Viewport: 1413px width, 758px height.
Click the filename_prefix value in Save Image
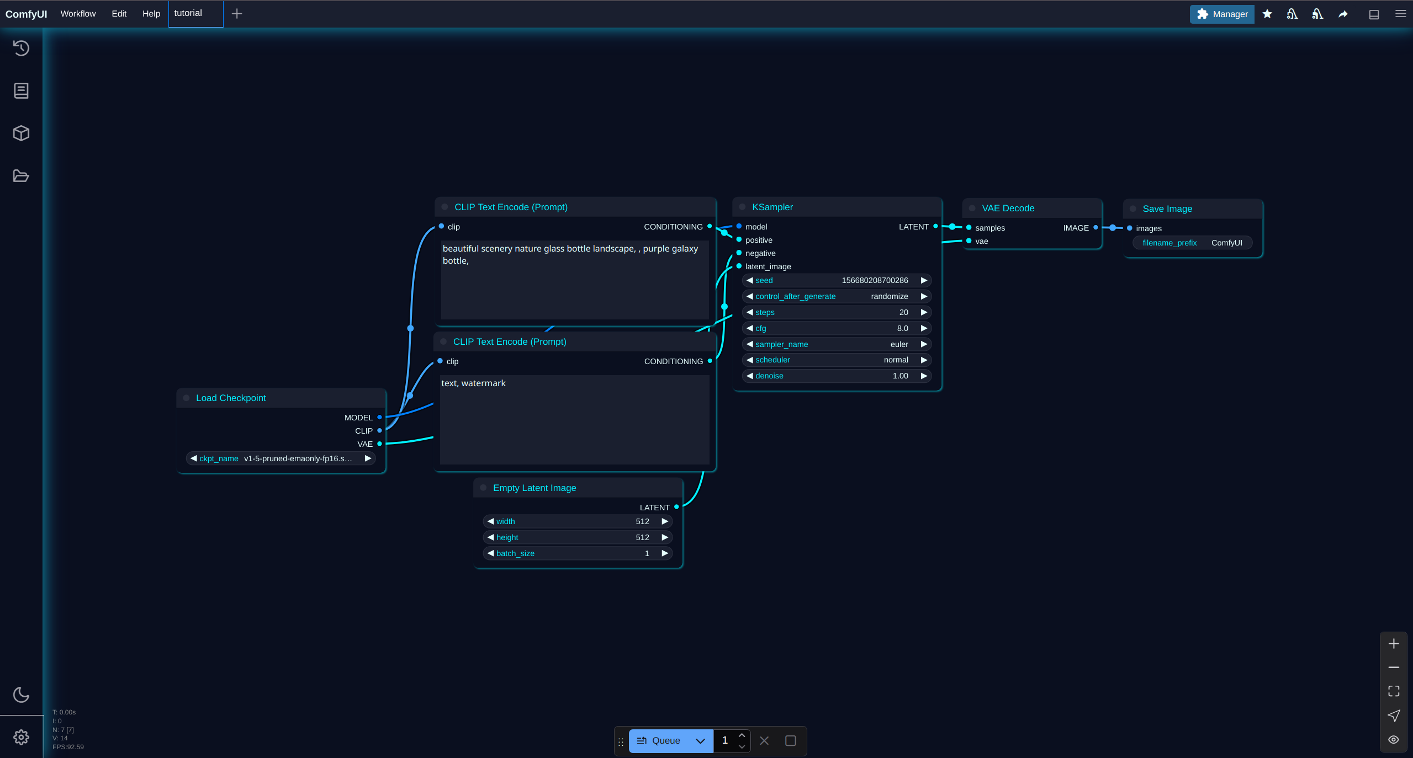click(x=1227, y=243)
